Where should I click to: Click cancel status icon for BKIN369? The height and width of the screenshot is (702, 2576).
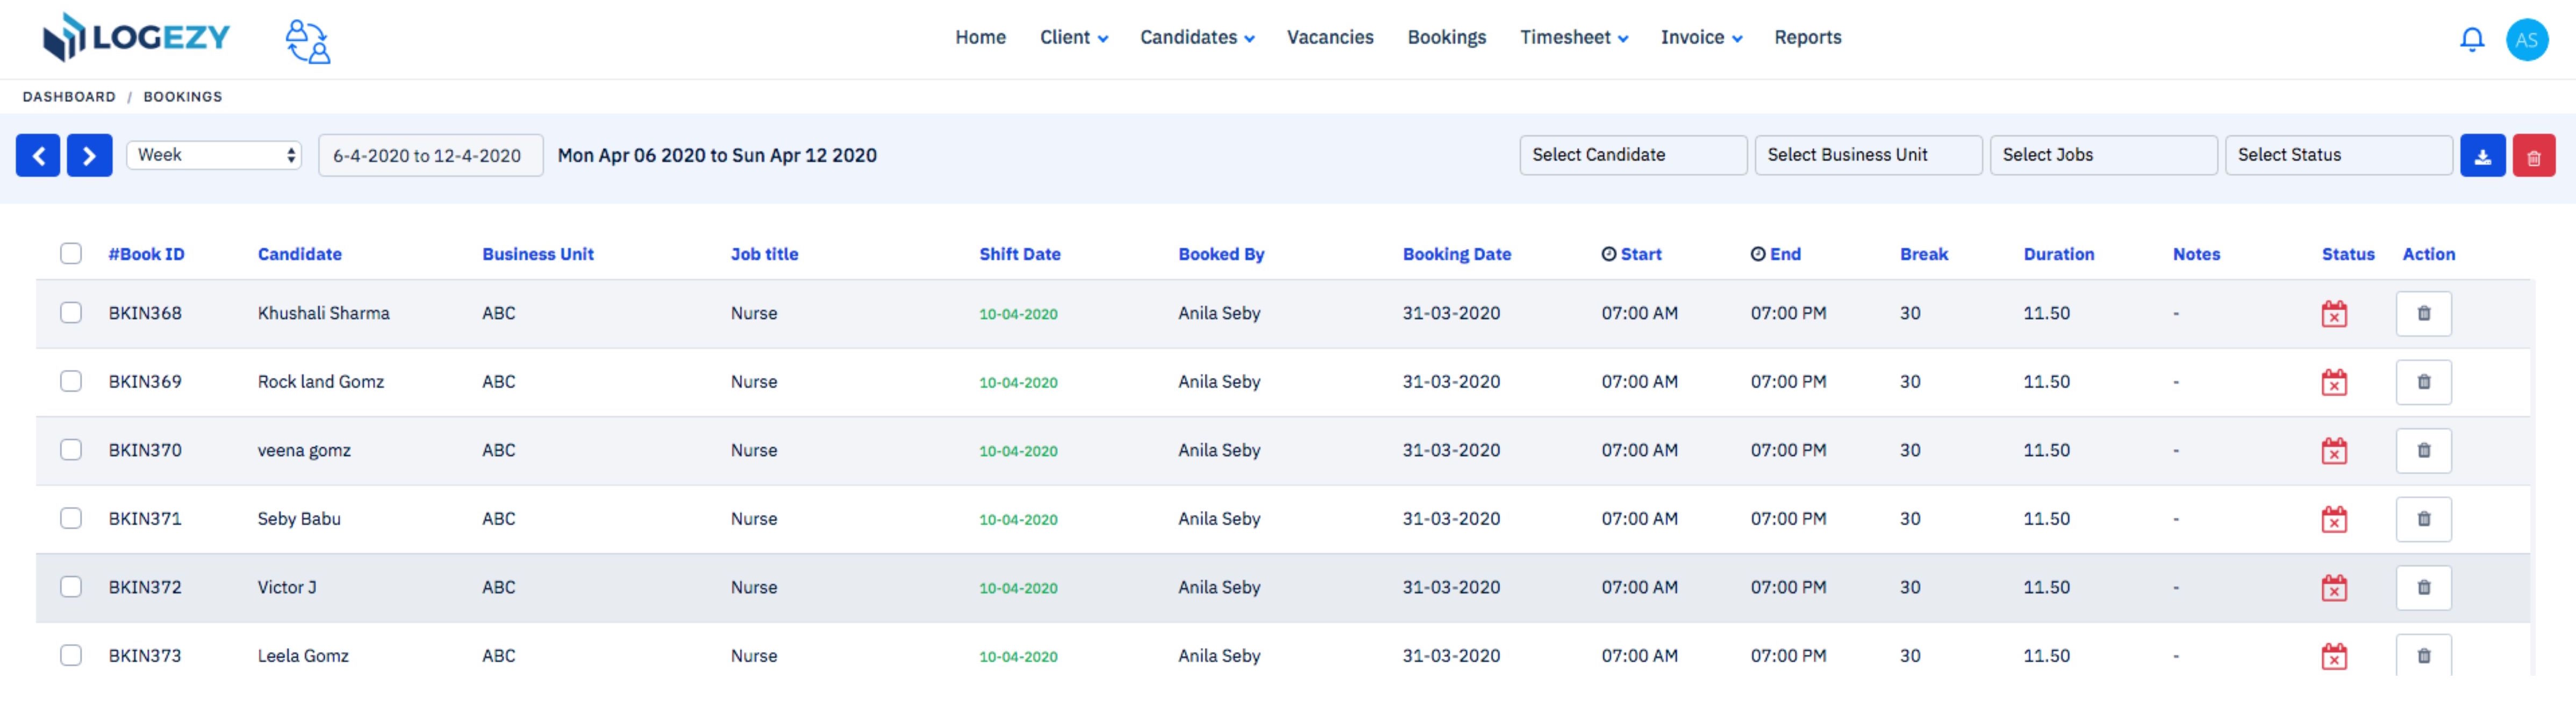2333,382
